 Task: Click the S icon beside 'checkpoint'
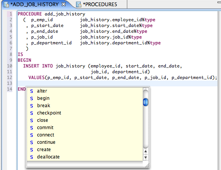click(32, 113)
